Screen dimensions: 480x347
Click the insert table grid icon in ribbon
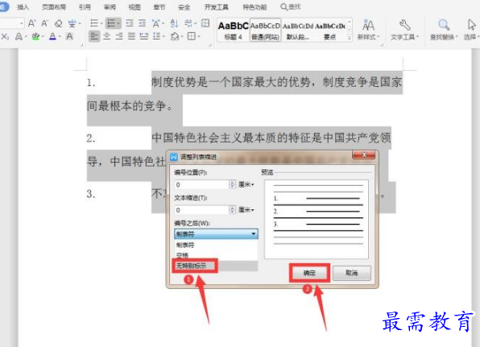(205, 23)
